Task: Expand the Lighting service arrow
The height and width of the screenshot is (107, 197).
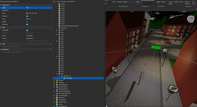Action: [x=54, y=82]
